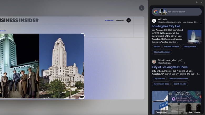Click the Wikipedia site icon
The width and height of the screenshot is (205, 115).
[154, 21]
